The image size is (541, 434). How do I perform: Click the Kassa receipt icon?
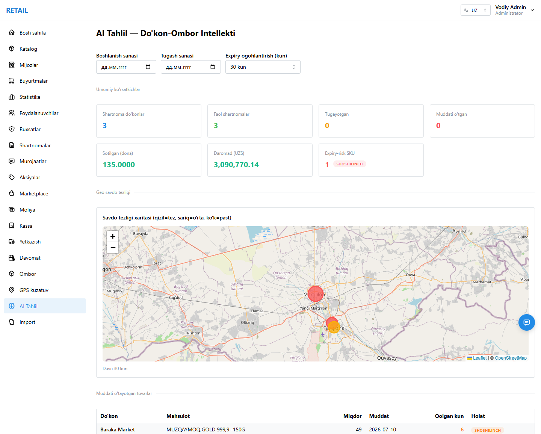coord(12,226)
